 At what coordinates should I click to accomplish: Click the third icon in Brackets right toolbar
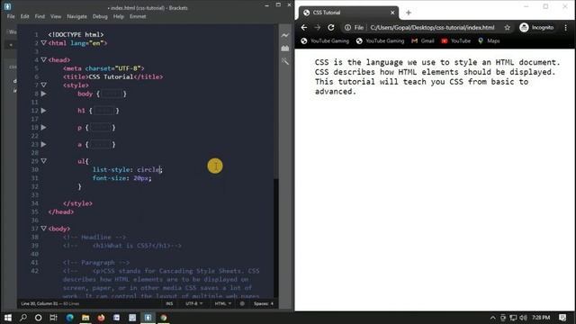click(x=285, y=61)
